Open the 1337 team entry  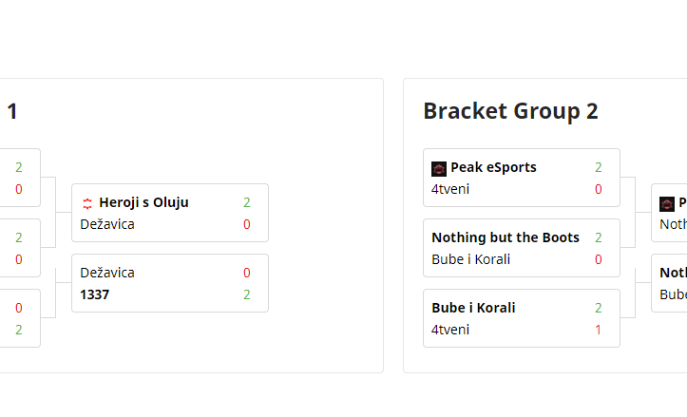coord(95,294)
